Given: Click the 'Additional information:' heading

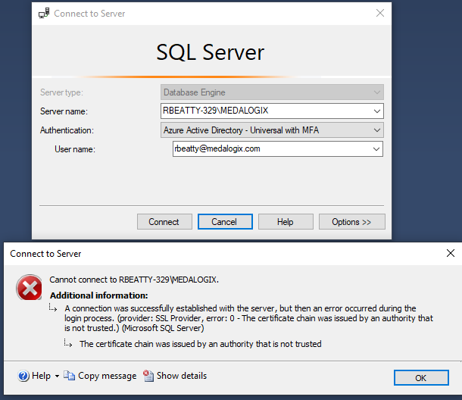Looking at the screenshot, I should pos(99,295).
